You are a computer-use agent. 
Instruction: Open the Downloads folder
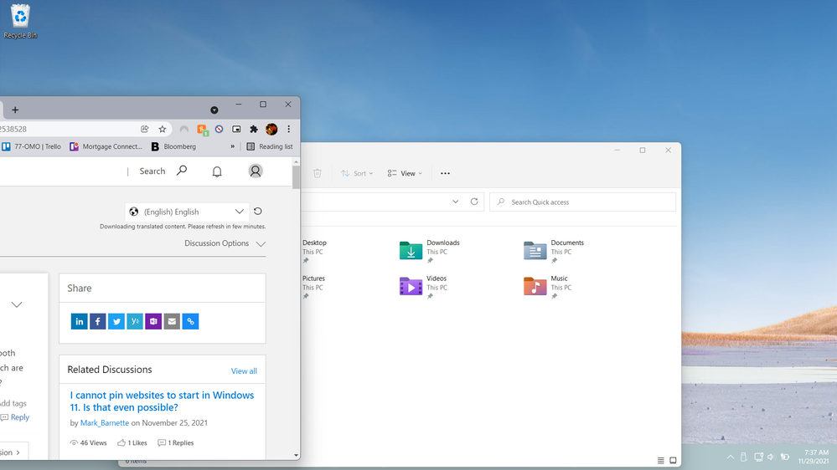coord(430,250)
